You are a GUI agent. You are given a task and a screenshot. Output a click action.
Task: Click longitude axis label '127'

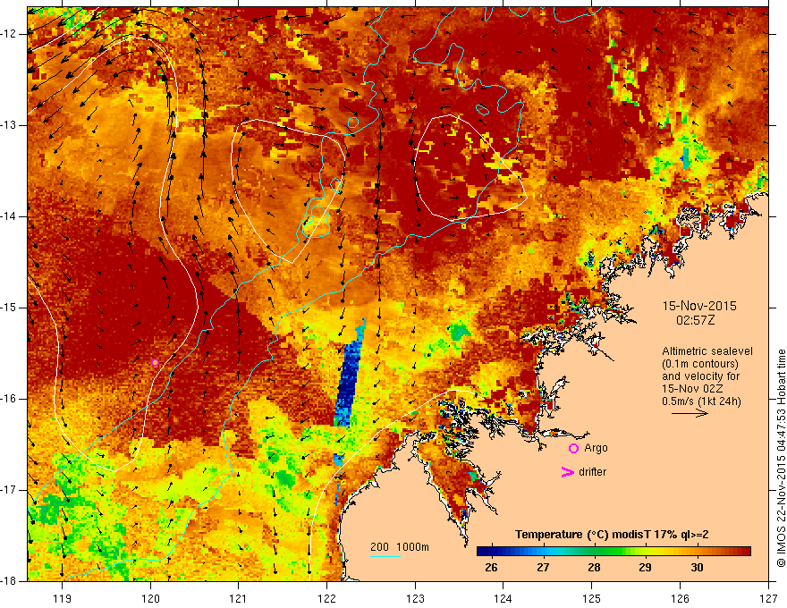coord(768,598)
